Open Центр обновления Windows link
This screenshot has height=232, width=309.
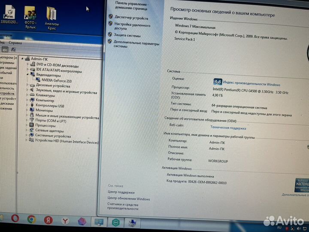coord(128,199)
